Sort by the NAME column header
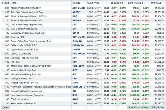The width and height of the screenshot is (166, 110). click(x=13, y=3)
